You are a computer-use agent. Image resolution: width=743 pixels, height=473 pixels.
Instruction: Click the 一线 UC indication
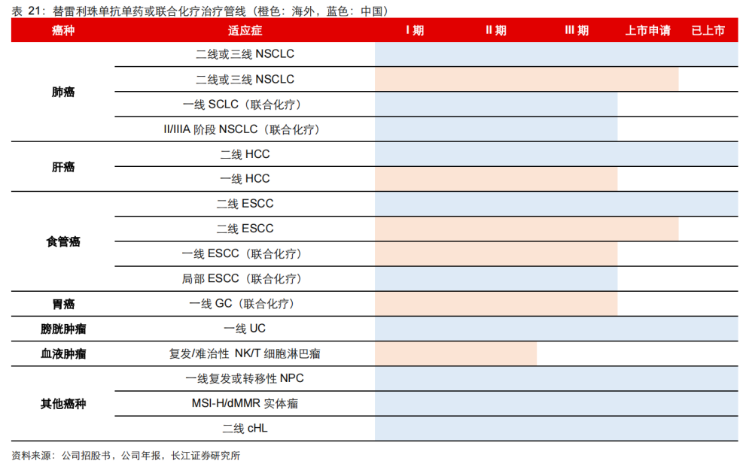click(x=245, y=329)
